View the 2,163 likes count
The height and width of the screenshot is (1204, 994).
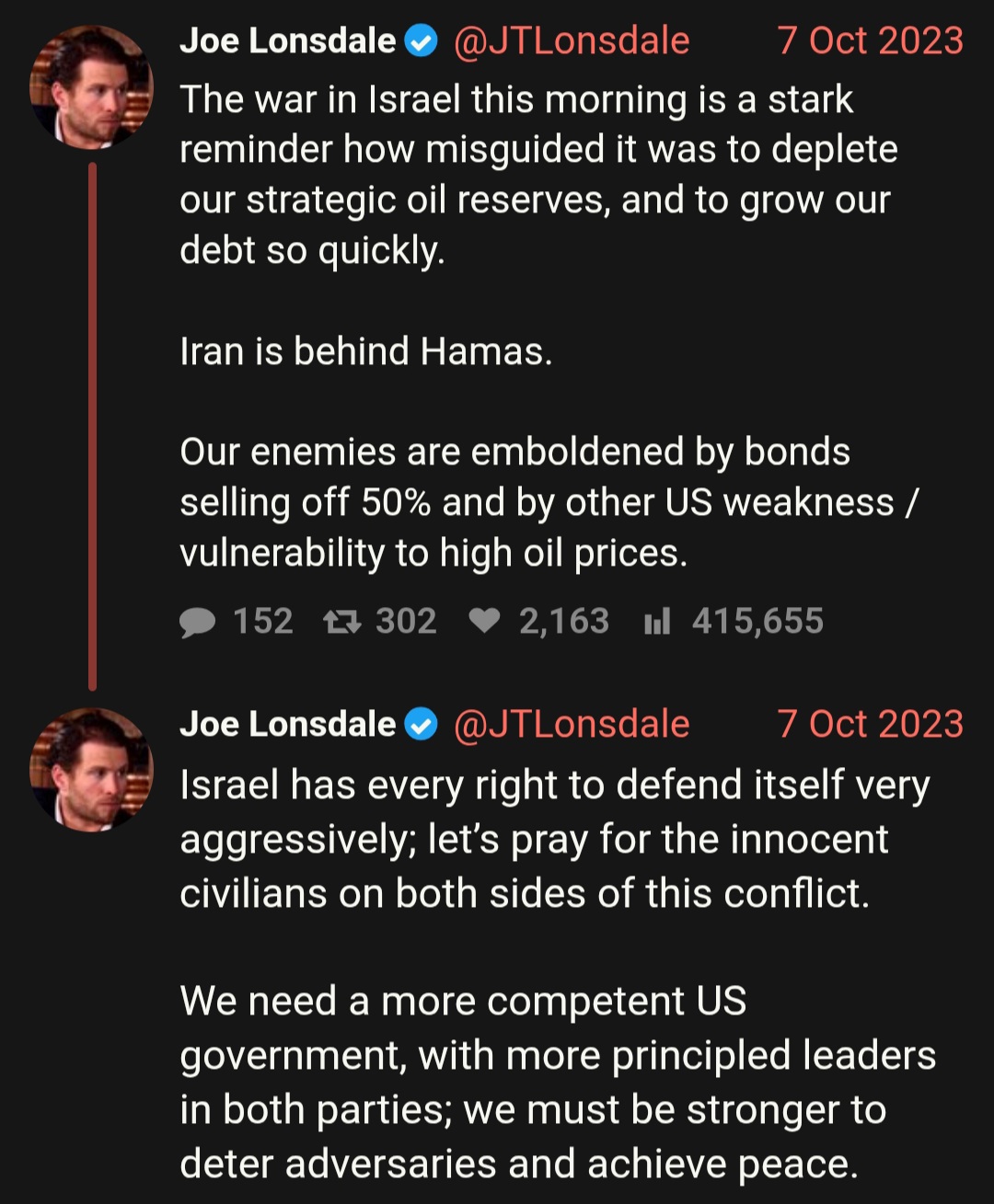point(564,622)
